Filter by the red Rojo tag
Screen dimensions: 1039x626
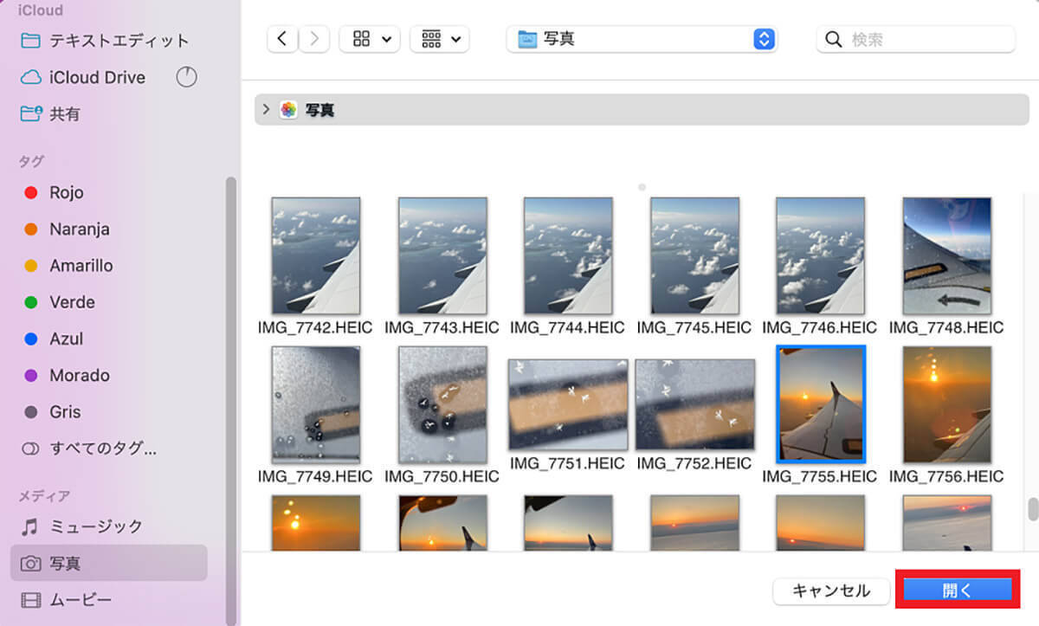(x=66, y=192)
